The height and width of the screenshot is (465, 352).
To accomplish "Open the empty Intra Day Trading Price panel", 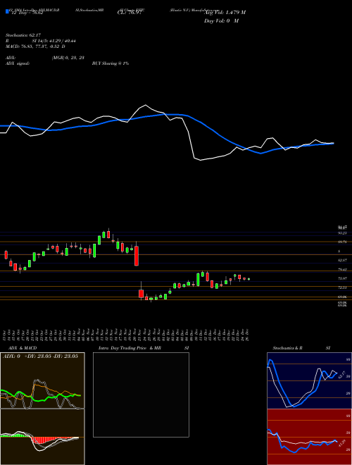I will tap(141, 395).
